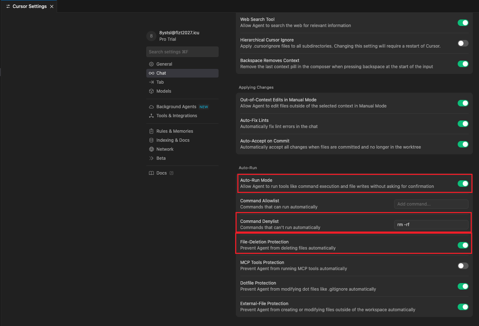
Task: Click the NEW badge beside Background Agents
Action: [x=204, y=107]
